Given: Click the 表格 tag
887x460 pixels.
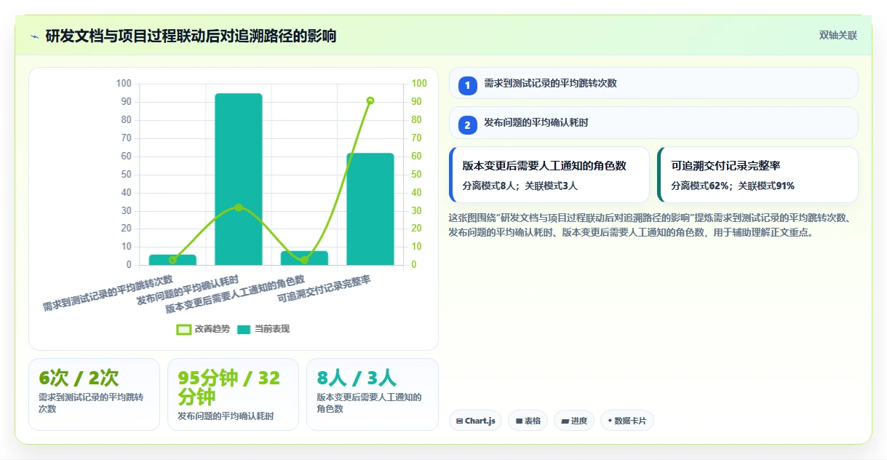Looking at the screenshot, I should tap(528, 421).
